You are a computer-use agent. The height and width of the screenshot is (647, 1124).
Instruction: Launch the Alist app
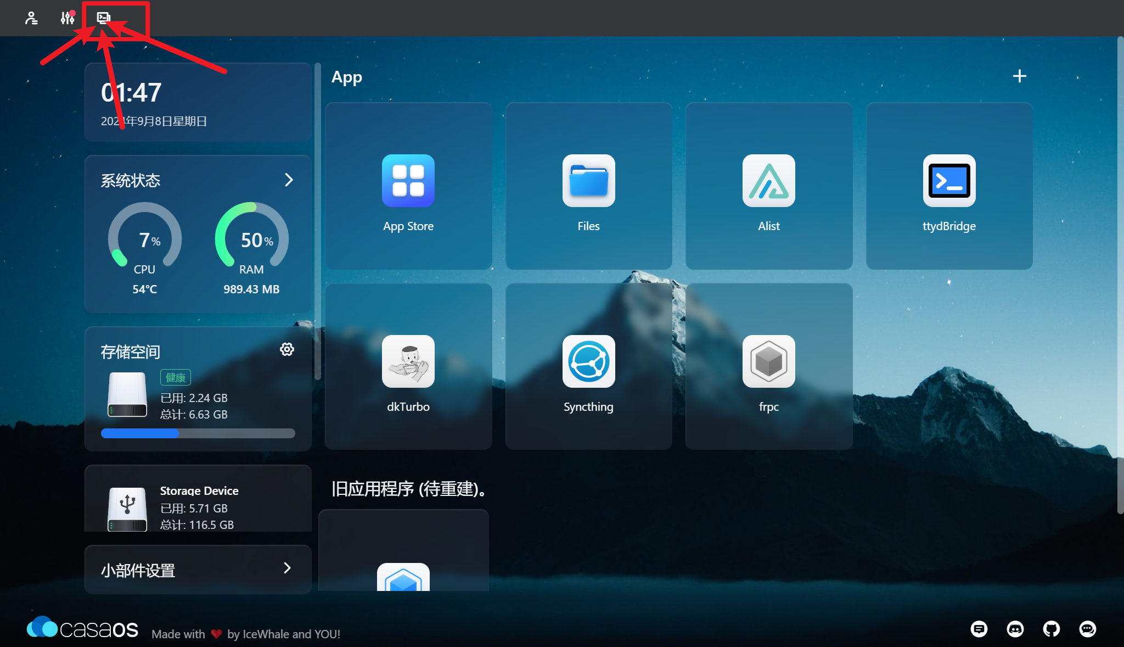point(768,181)
